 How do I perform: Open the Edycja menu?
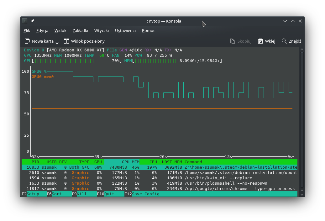[42, 30]
